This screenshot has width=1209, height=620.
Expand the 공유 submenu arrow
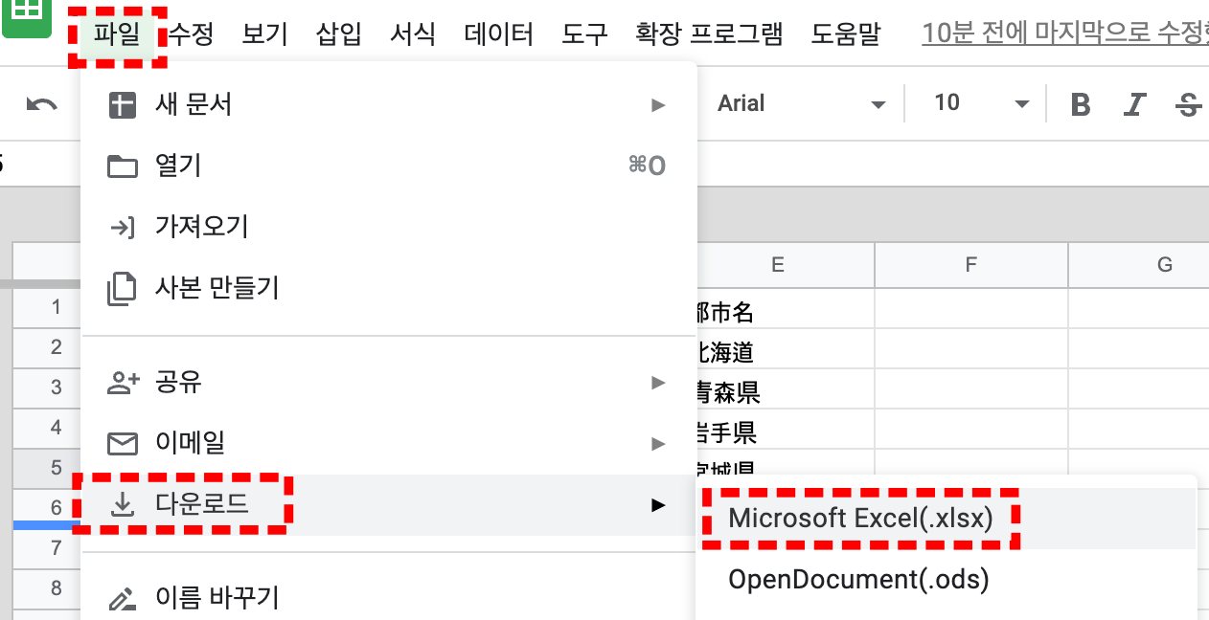(658, 383)
